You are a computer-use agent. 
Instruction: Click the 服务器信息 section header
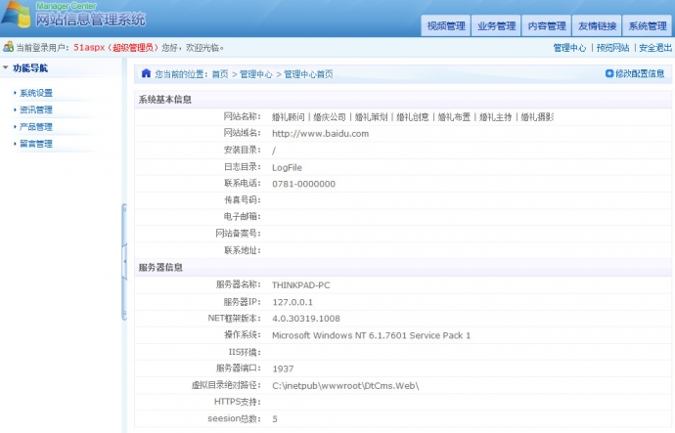(160, 268)
